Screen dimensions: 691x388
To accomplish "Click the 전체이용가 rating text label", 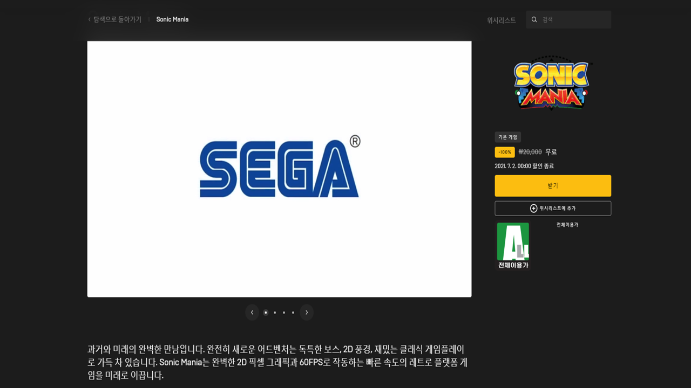I will point(567,225).
